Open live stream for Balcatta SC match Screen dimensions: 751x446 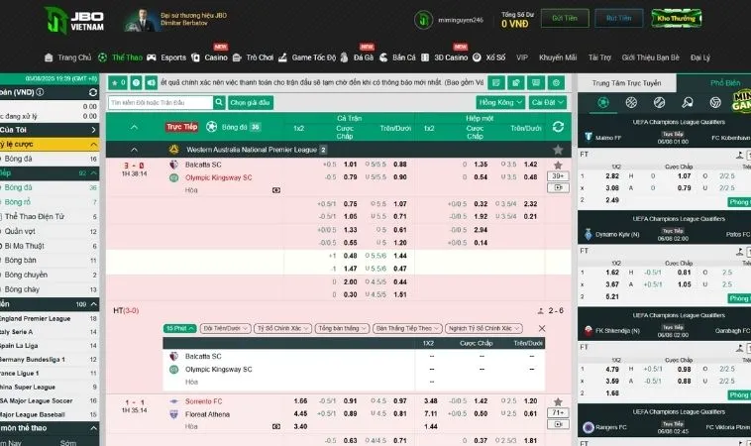point(558,187)
